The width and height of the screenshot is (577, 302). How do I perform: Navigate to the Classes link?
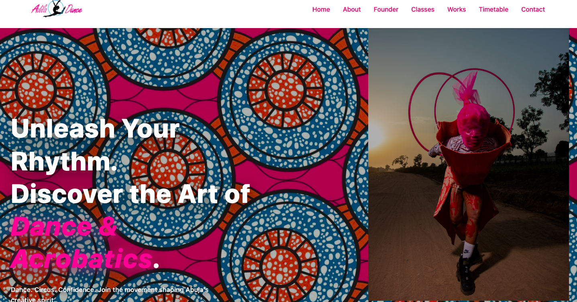tap(423, 9)
